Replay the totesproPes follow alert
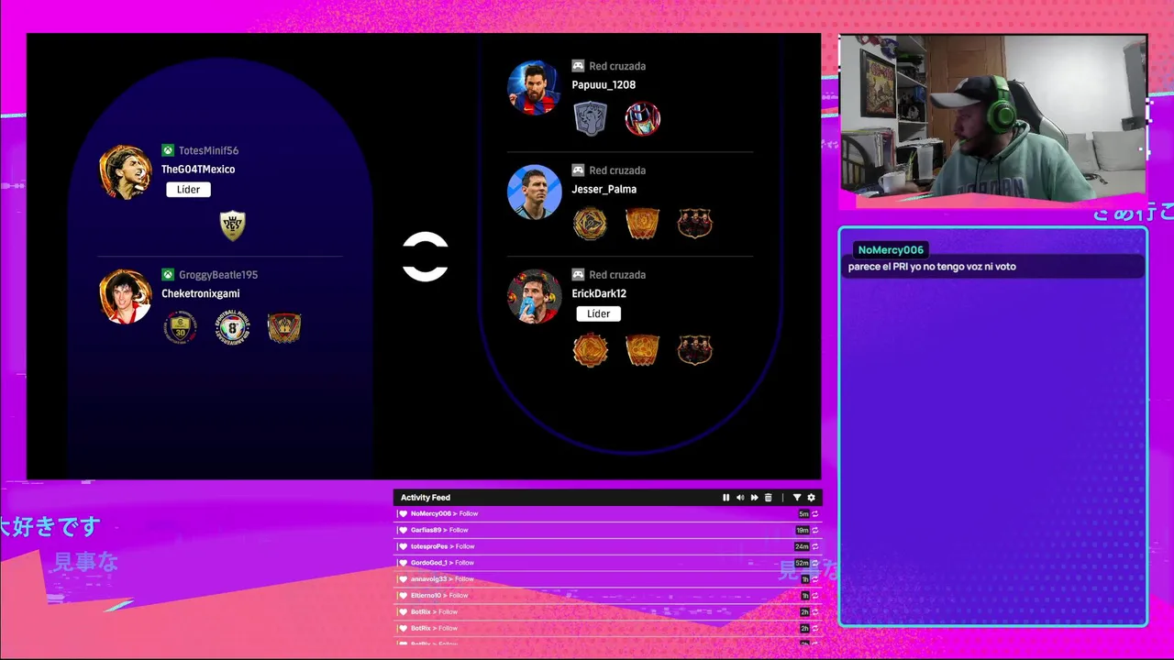The height and width of the screenshot is (660, 1174). pyautogui.click(x=814, y=547)
